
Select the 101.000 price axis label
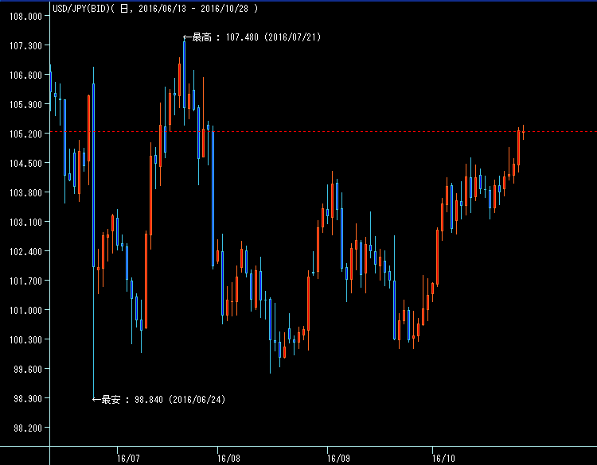25,310
